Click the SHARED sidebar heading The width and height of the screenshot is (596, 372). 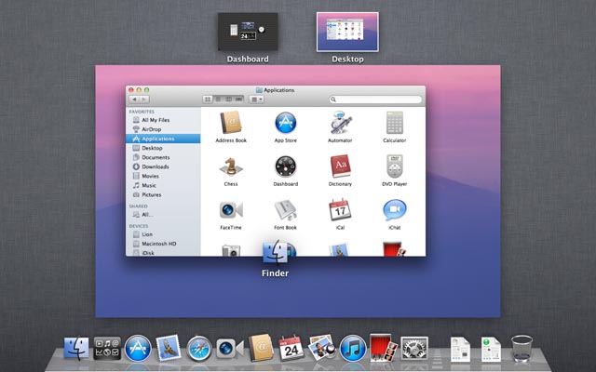[x=139, y=206]
